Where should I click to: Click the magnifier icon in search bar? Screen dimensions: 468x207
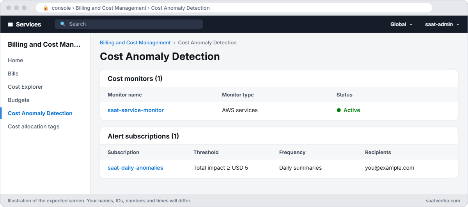tap(63, 24)
